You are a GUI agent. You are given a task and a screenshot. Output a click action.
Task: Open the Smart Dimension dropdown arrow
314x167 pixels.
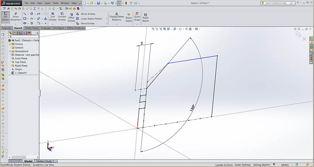[16, 24]
